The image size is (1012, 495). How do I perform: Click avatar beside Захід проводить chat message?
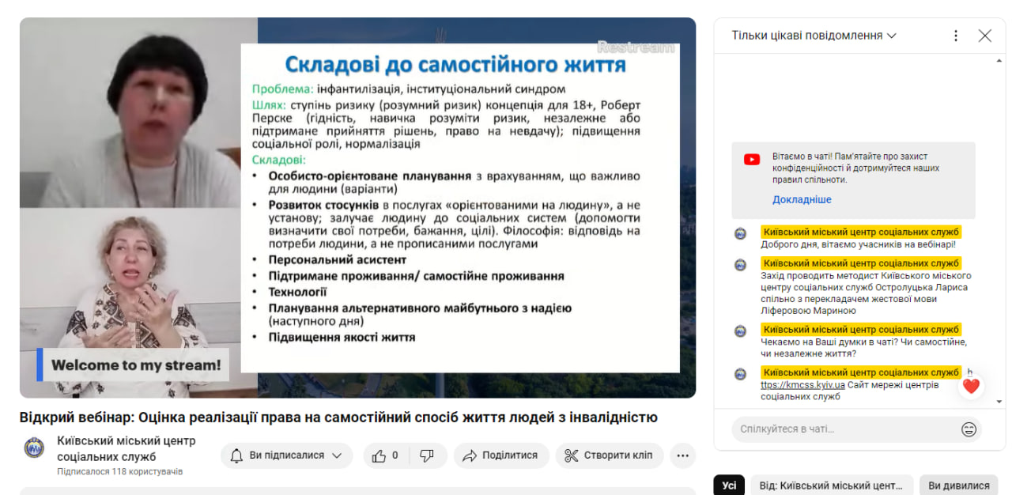click(x=741, y=265)
